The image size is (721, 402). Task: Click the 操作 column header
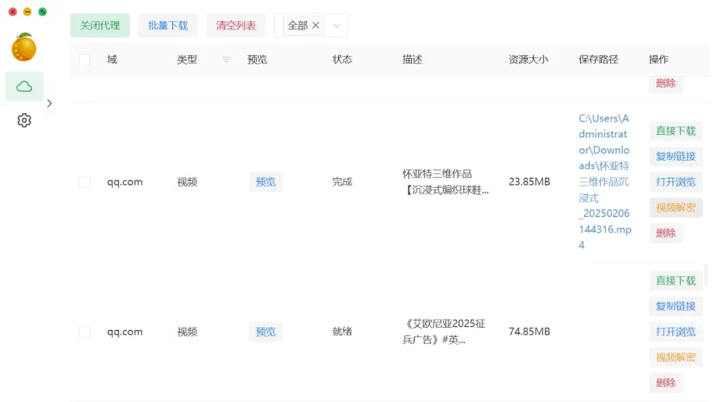click(x=658, y=59)
